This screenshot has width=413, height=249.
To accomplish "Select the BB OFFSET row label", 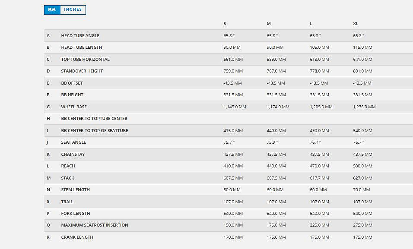I will [72, 83].
